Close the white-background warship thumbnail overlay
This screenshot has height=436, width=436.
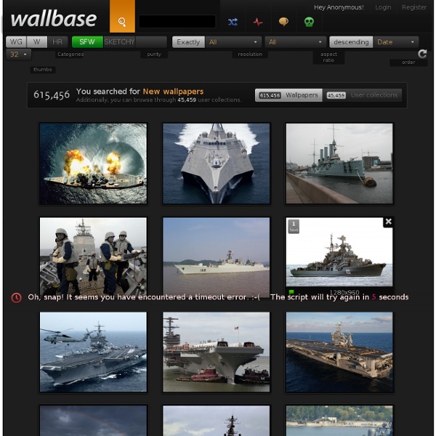(388, 222)
